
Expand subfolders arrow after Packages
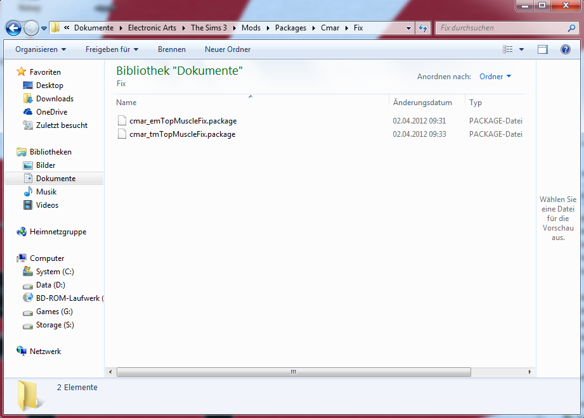tap(314, 28)
